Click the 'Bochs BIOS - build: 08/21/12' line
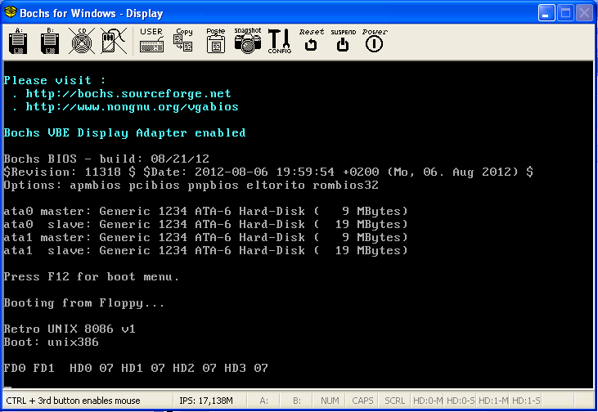This screenshot has width=598, height=412. 106,159
